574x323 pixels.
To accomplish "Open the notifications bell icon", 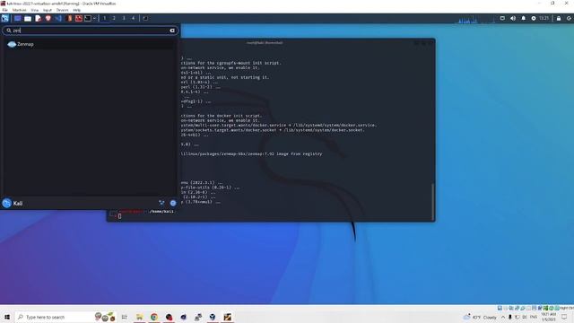I will point(524,18).
